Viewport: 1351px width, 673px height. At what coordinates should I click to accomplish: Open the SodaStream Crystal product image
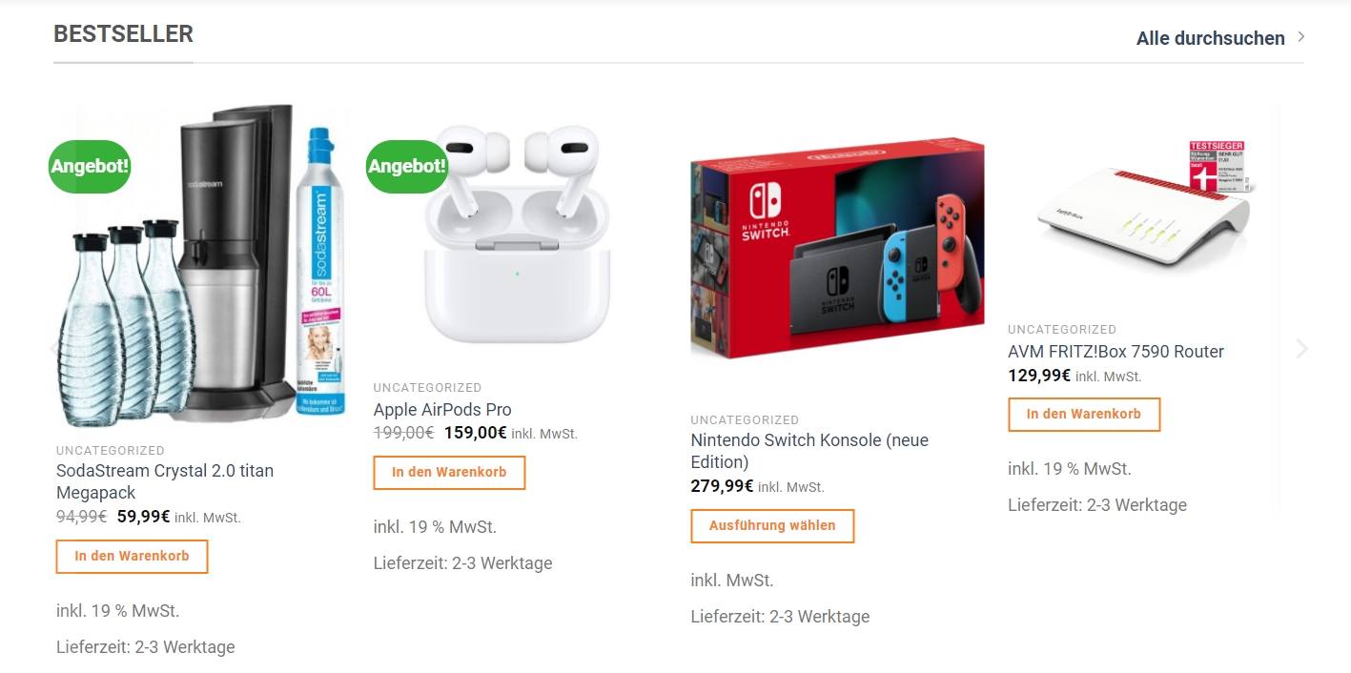click(197, 264)
